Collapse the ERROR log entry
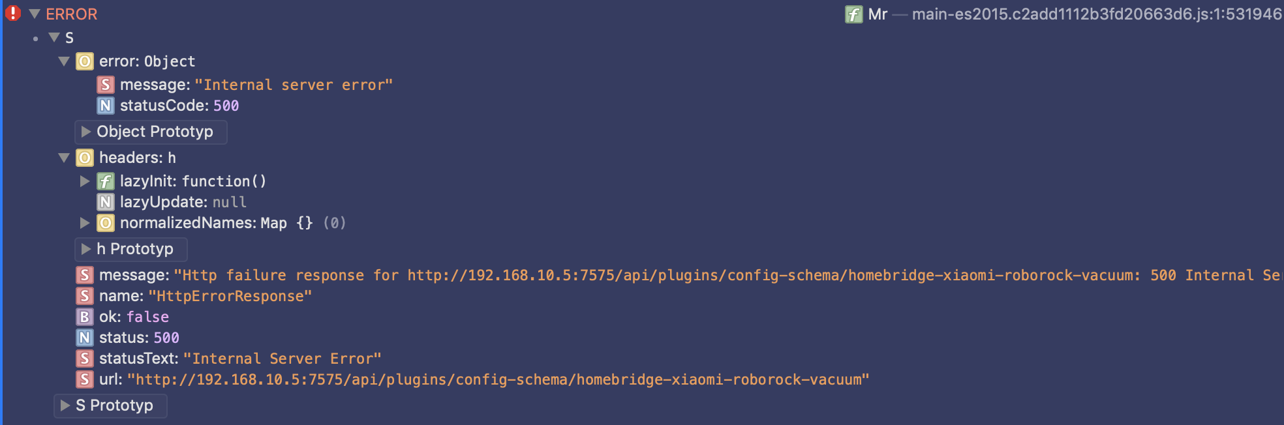1284x425 pixels. tap(35, 14)
